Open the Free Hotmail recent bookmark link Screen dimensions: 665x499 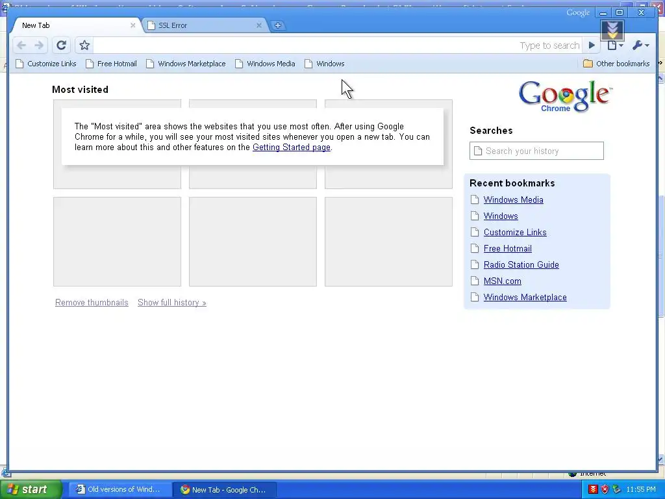[x=507, y=249]
